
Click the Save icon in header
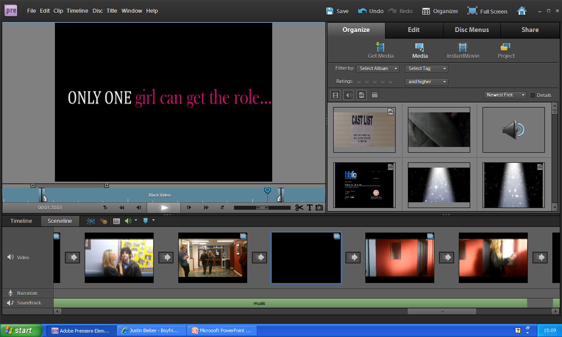[x=329, y=11]
